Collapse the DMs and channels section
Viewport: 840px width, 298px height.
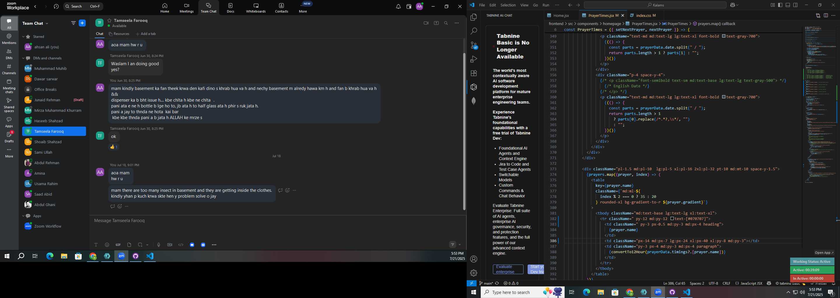tap(23, 58)
